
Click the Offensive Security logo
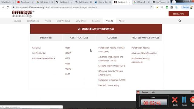23,14
